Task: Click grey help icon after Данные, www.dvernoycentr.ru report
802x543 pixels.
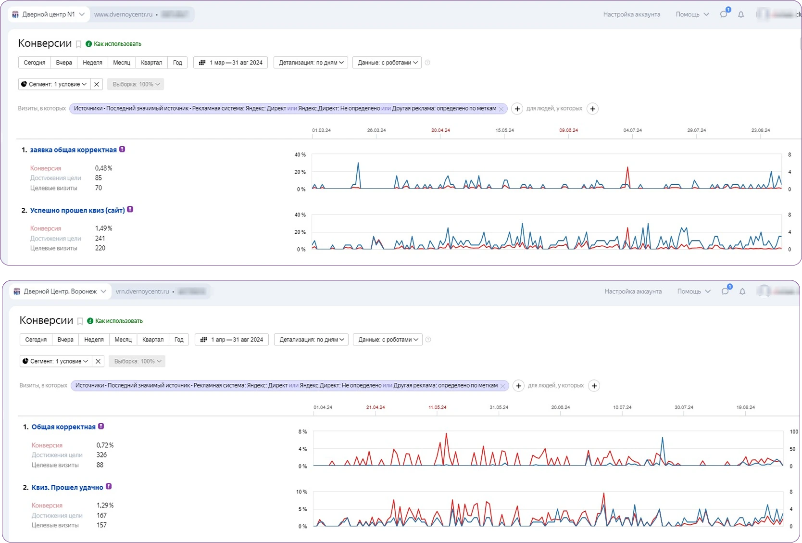Action: pos(427,63)
